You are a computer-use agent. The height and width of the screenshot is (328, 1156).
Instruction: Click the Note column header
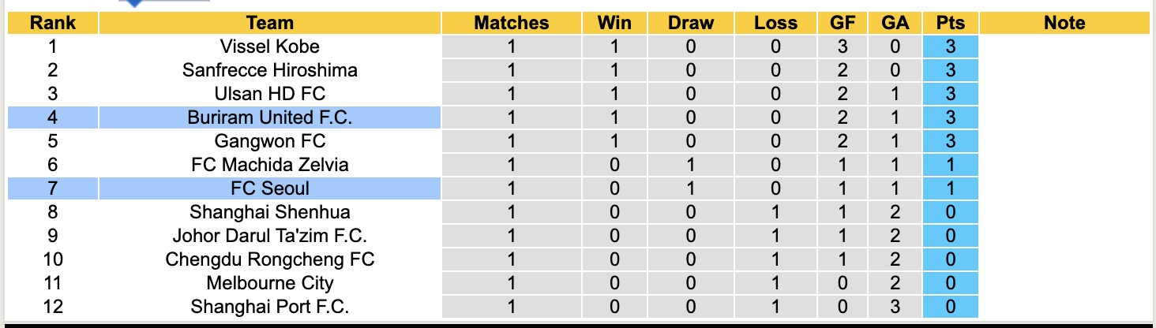tap(1064, 23)
